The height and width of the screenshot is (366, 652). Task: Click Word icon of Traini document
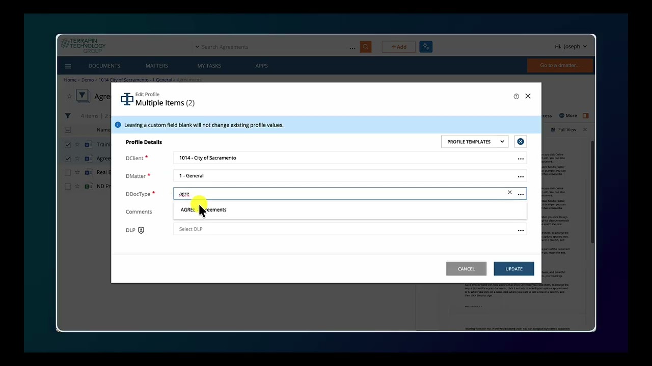[88, 145]
